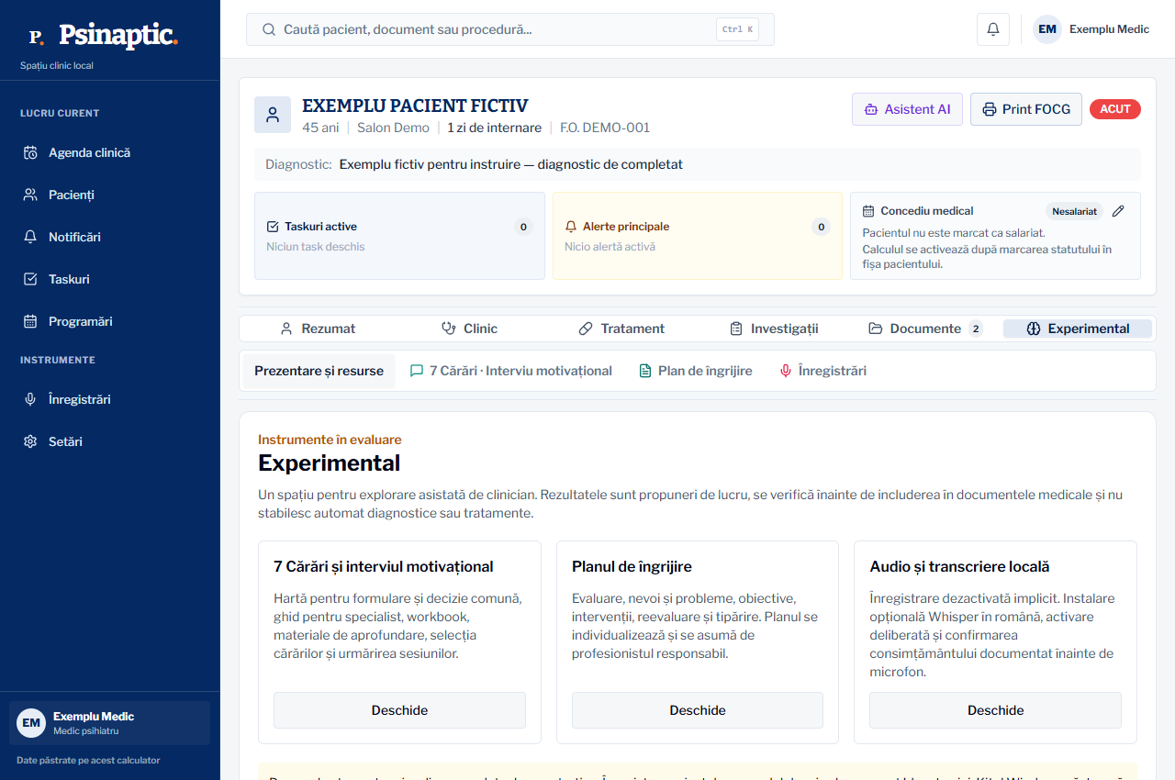
Task: Select the Experimental tab
Action: (x=1078, y=329)
